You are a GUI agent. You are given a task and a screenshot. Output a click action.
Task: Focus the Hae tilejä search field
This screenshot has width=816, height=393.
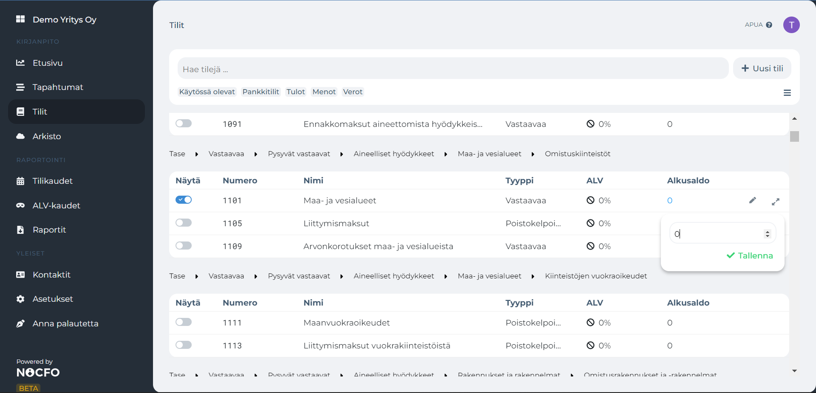coord(453,69)
